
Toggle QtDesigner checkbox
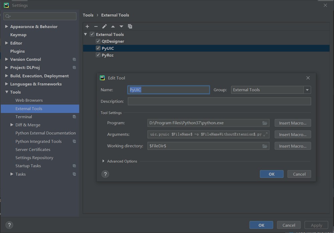tap(98, 41)
